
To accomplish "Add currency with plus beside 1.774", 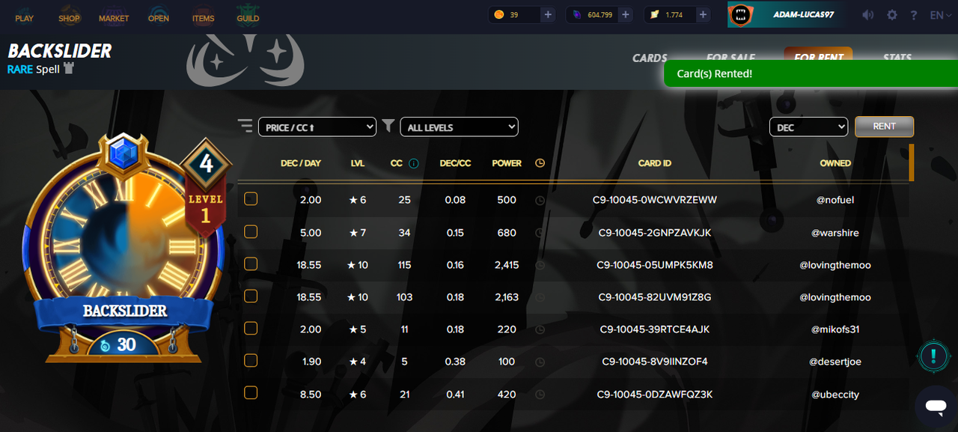I will [703, 15].
